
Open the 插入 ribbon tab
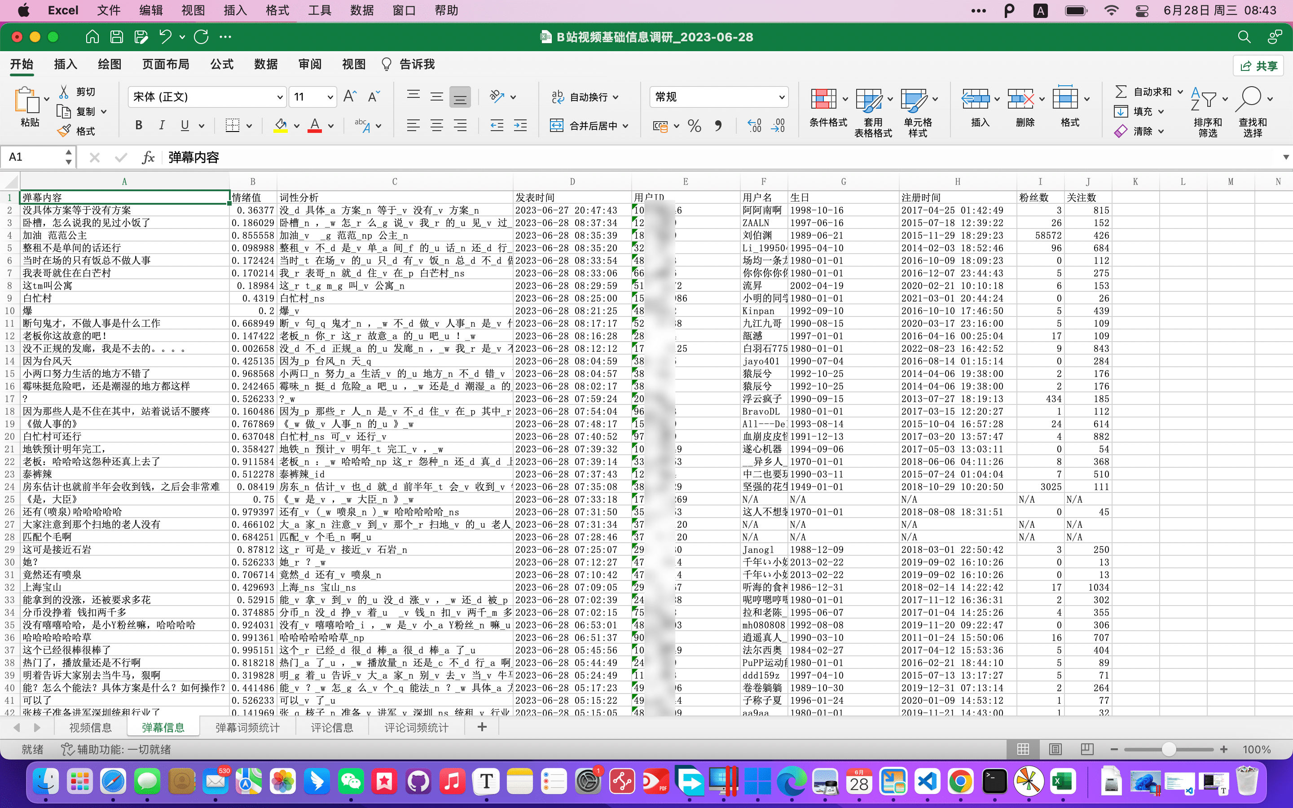[66, 65]
